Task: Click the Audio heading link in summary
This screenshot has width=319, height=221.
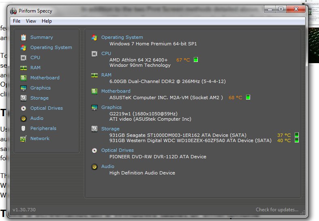Action: pos(108,166)
